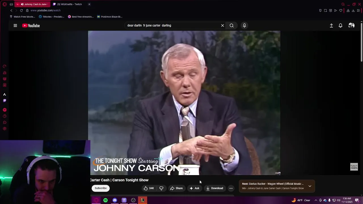This screenshot has height=204, width=363.
Task: Open a new browser tab
Action: click(x=89, y=4)
